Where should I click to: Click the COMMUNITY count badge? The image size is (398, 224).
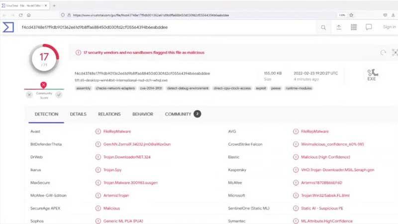197,114
